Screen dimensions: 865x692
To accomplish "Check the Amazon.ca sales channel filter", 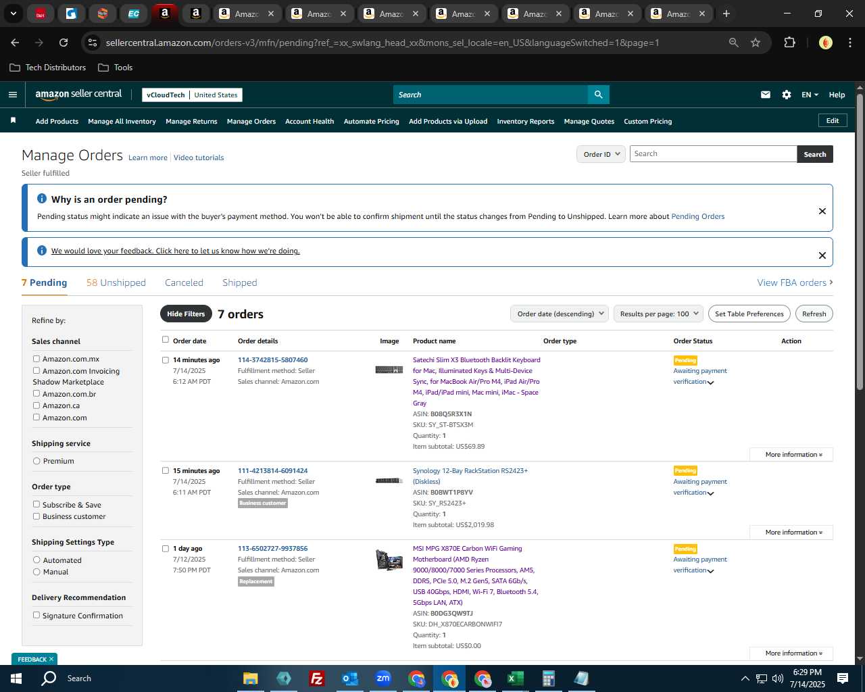I will click(x=36, y=405).
